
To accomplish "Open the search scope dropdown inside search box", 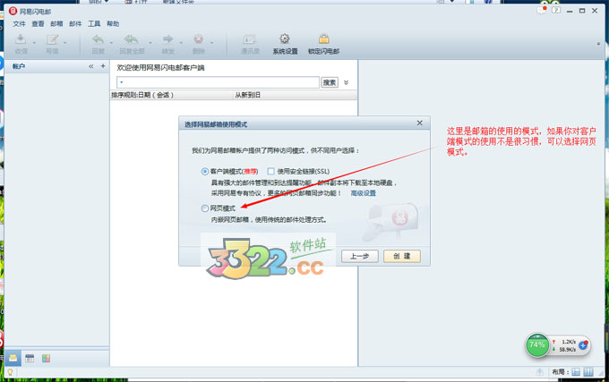I will pyautogui.click(x=122, y=82).
